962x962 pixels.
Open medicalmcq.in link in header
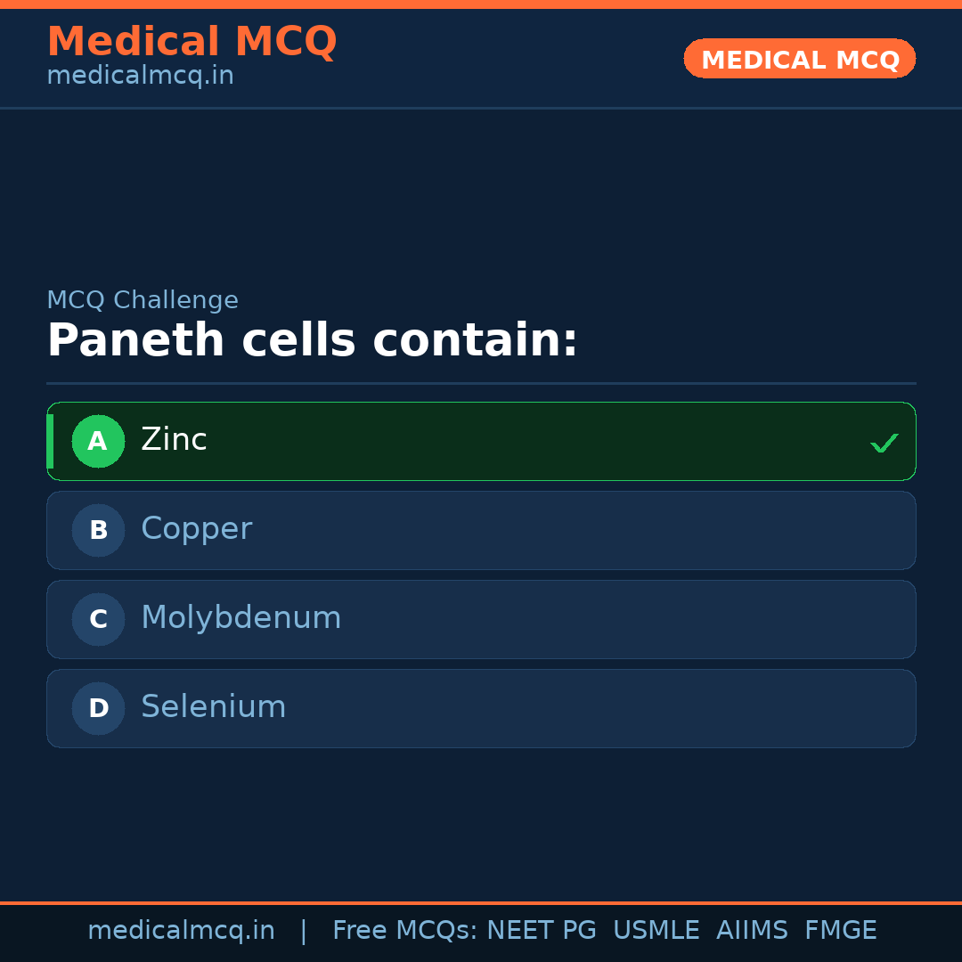pos(140,75)
